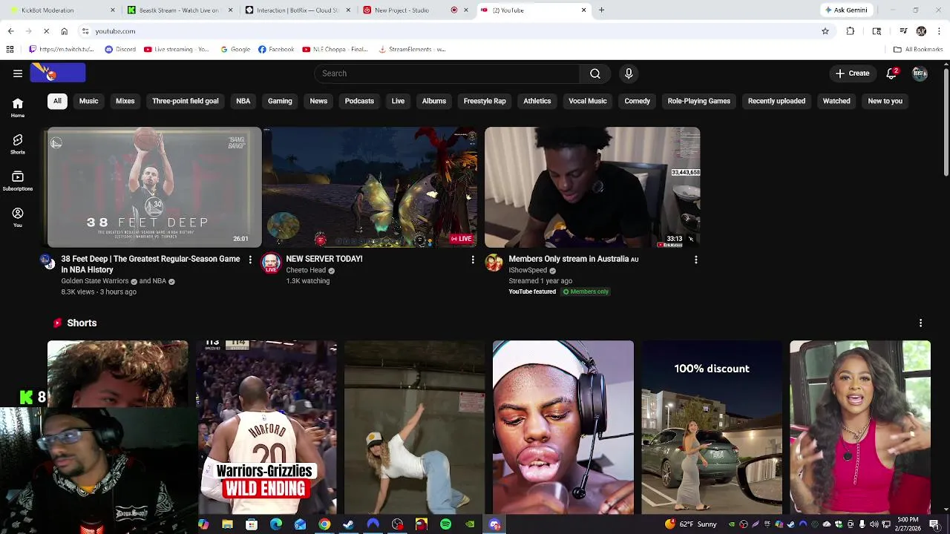Open Warriors-Grizzlies Wild Ending short

(x=266, y=427)
